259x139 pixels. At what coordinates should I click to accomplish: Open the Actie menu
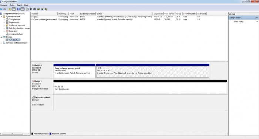(x=12, y=5)
